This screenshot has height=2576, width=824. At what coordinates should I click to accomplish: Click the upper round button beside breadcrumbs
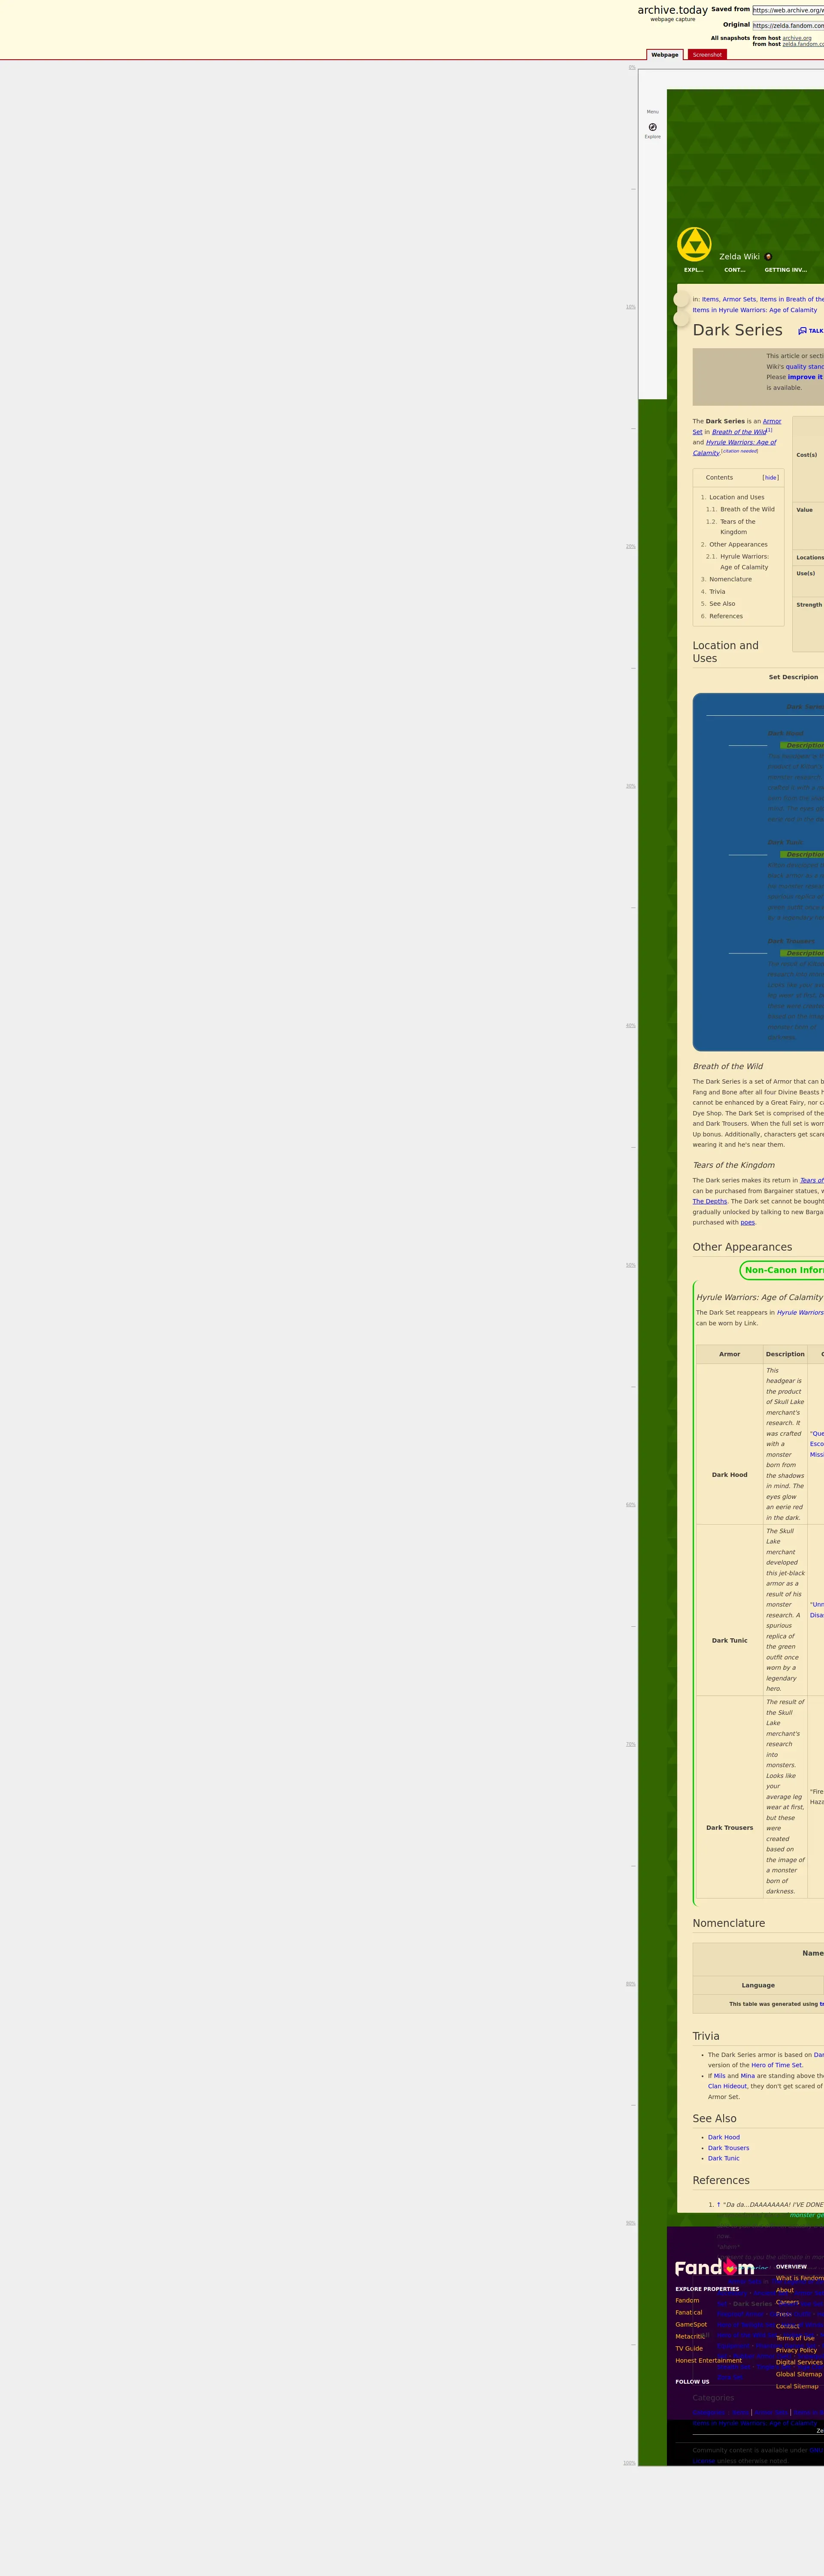point(682,299)
